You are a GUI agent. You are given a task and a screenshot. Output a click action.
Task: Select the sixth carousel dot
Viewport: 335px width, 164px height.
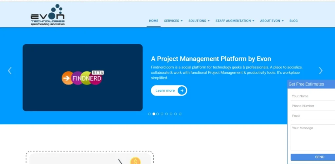171,114
